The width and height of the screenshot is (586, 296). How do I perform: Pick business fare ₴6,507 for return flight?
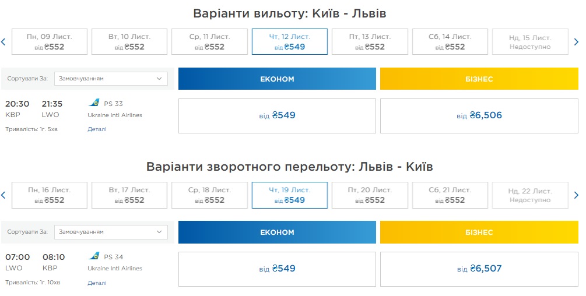479,269
